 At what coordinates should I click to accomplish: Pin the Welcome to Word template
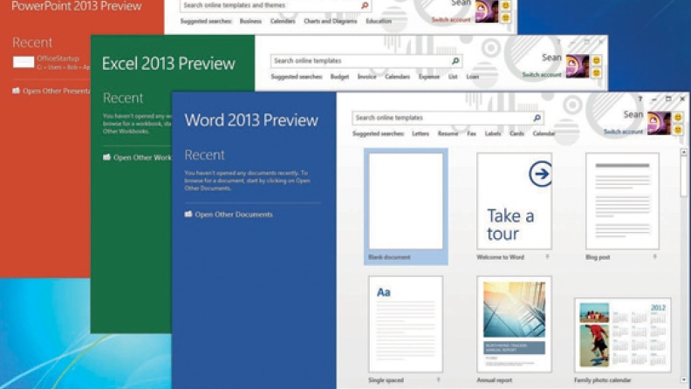coord(547,256)
